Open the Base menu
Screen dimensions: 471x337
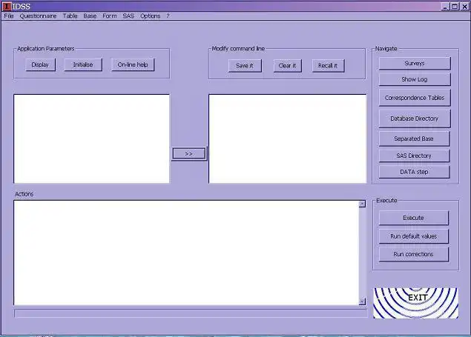(90, 16)
